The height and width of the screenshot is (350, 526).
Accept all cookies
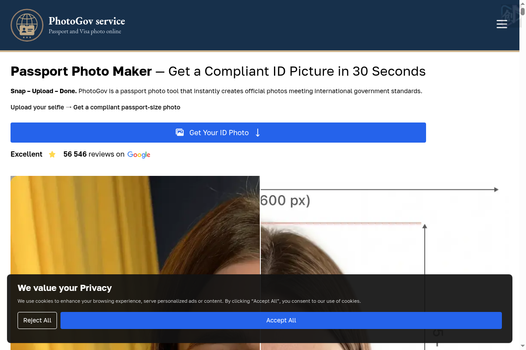[281, 320]
